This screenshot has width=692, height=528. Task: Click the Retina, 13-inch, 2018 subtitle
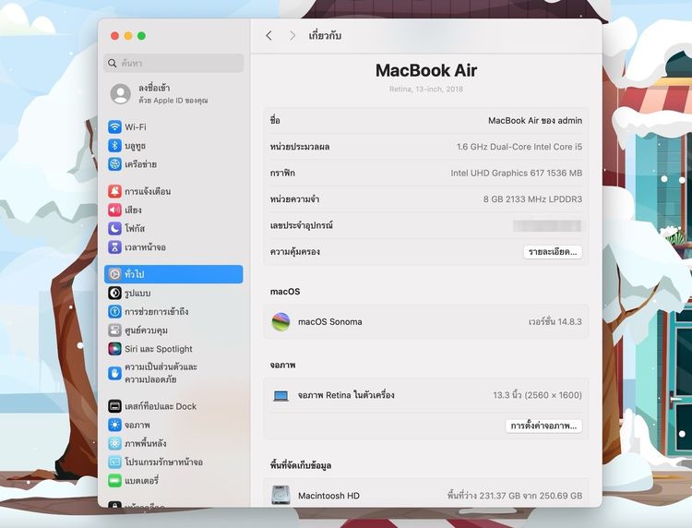point(426,90)
